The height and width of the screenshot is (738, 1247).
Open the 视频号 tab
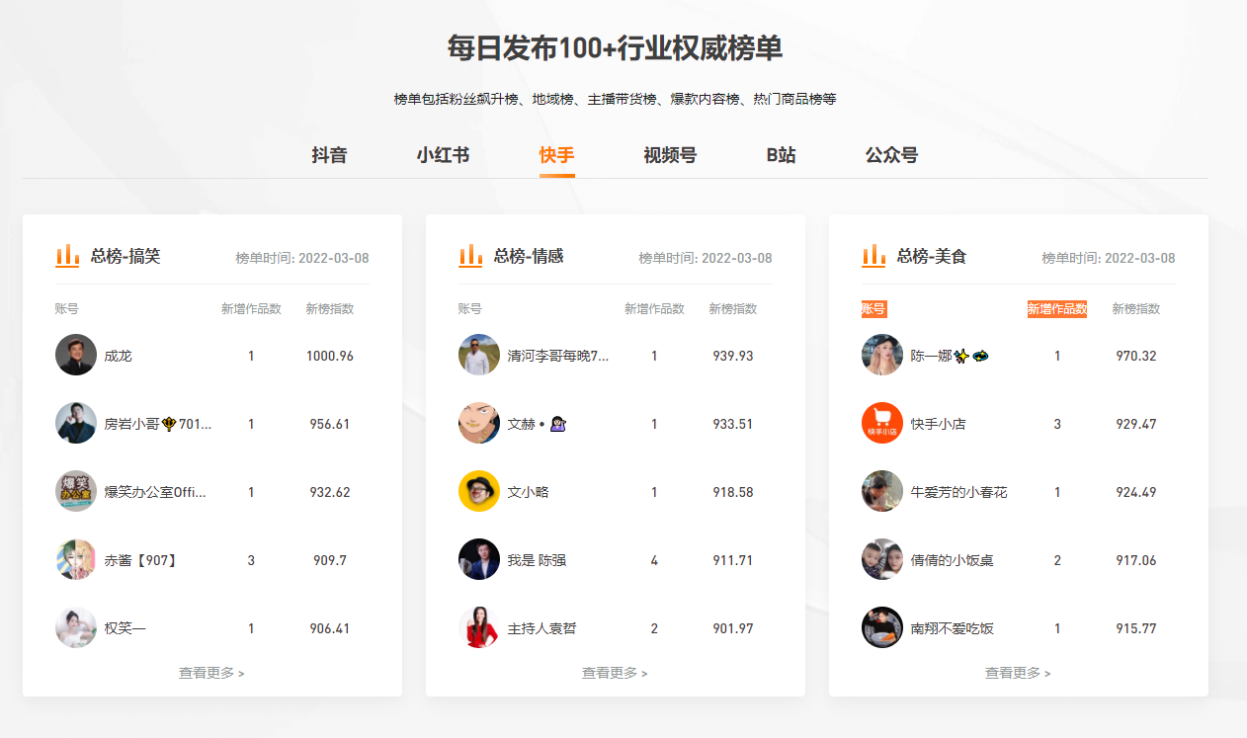click(x=670, y=155)
